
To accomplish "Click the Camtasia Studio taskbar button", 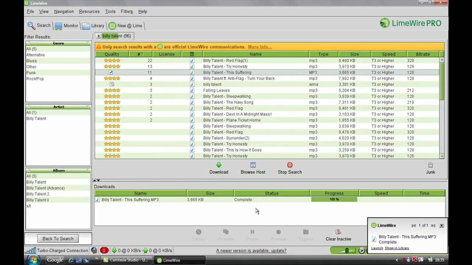I will 126,260.
